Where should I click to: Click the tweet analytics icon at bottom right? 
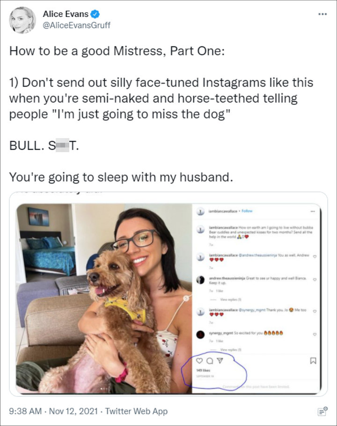click(322, 411)
